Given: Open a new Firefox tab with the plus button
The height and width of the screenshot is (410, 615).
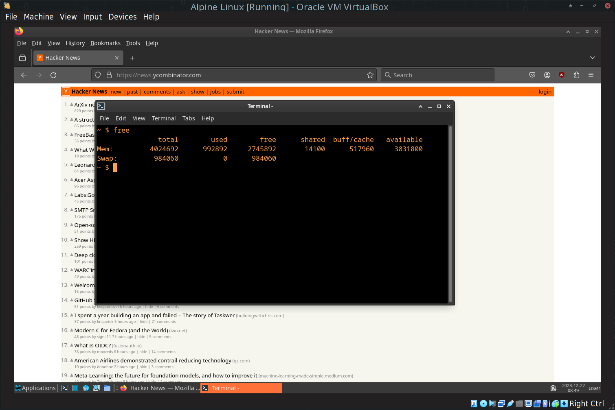Looking at the screenshot, I should tap(132, 58).
